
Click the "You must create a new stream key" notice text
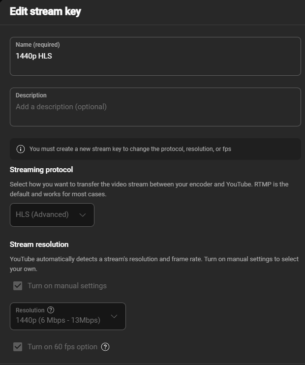(x=130, y=149)
